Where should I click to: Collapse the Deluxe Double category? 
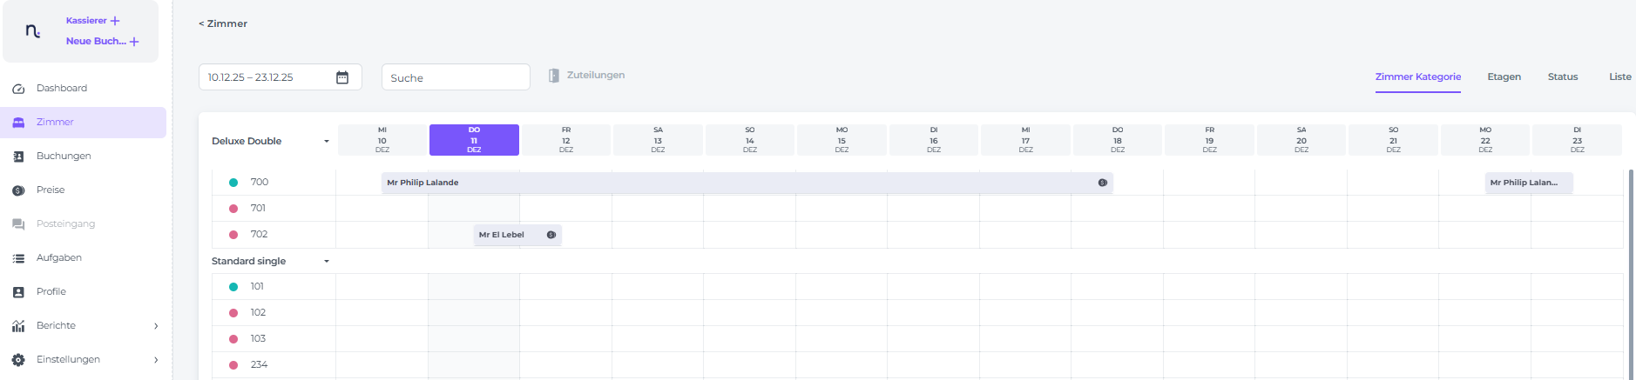(x=327, y=142)
